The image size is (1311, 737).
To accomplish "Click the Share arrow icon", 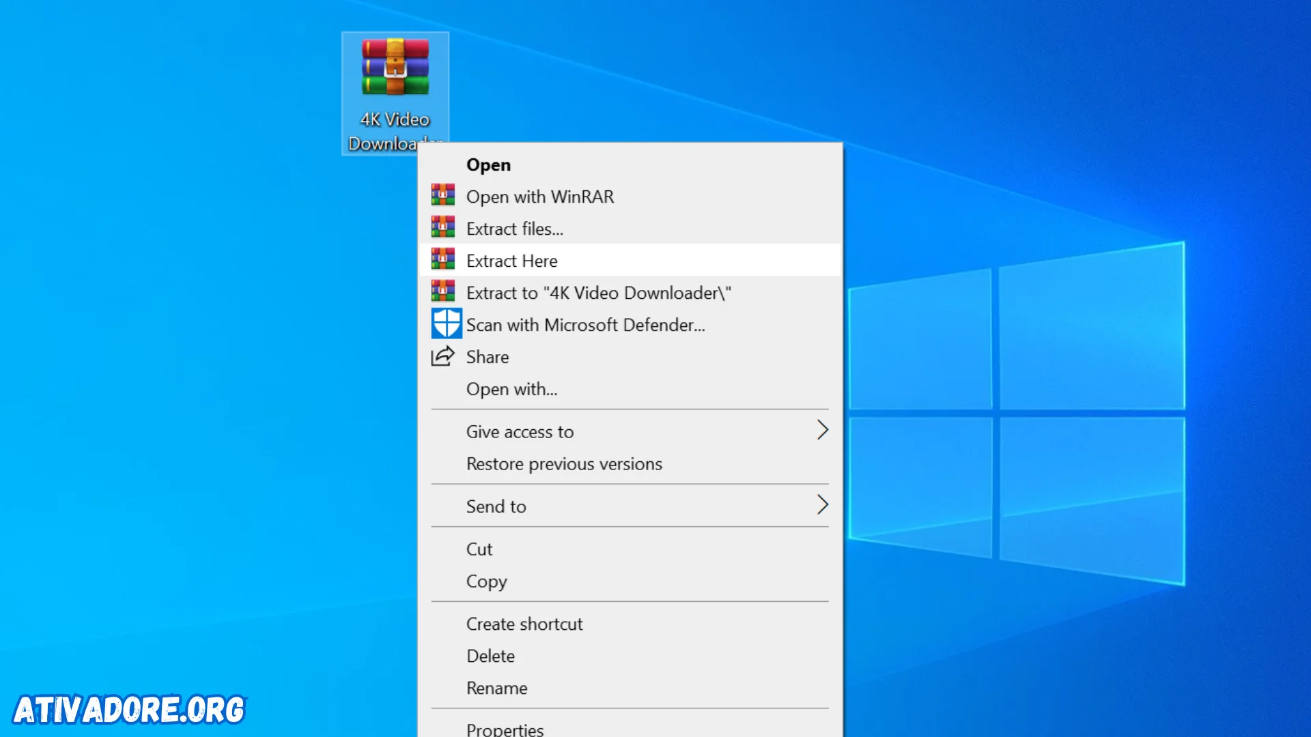I will pos(442,356).
